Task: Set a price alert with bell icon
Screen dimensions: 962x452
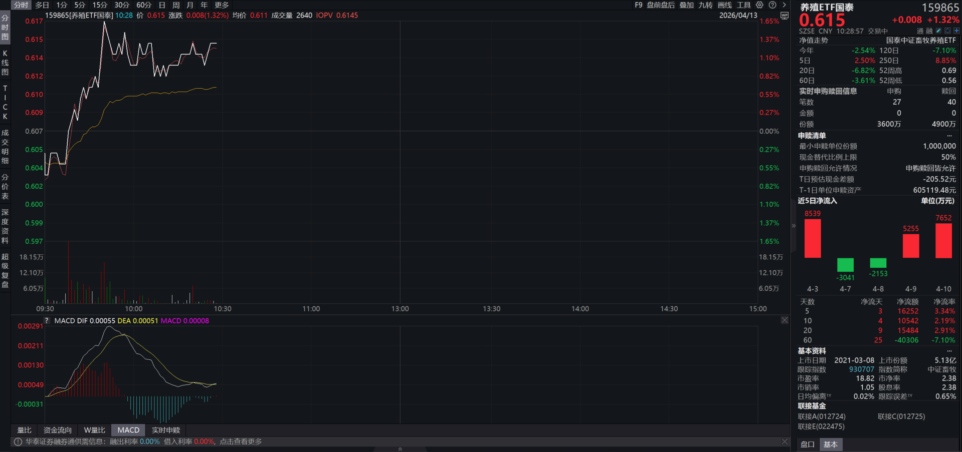Action: [947, 31]
